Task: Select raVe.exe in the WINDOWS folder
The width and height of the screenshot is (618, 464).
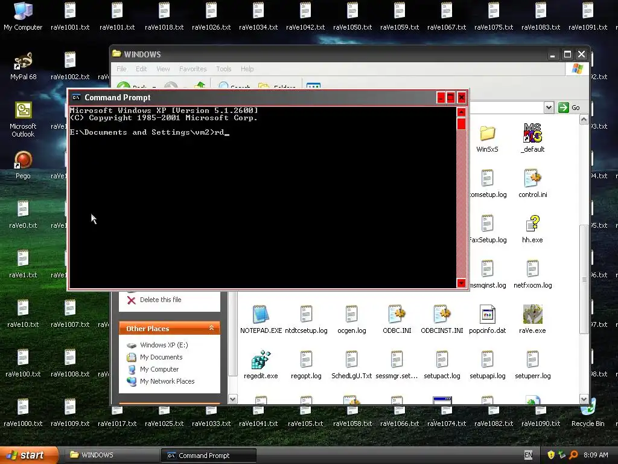Action: coord(532,320)
